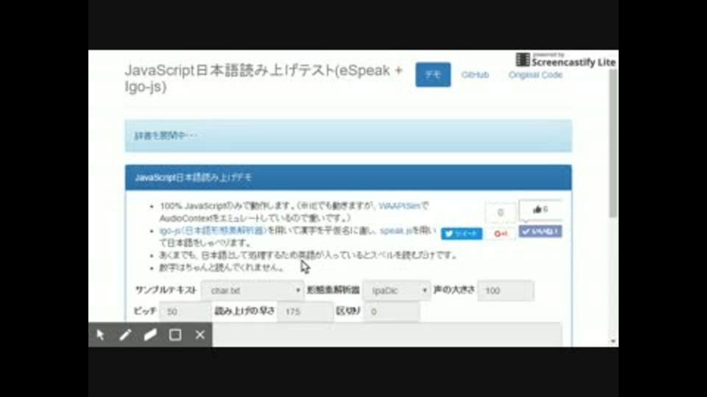Screen dimensions: 707x397
Task: Click the page title JavaScript日本語読み上げテスト
Action: tap(264, 79)
